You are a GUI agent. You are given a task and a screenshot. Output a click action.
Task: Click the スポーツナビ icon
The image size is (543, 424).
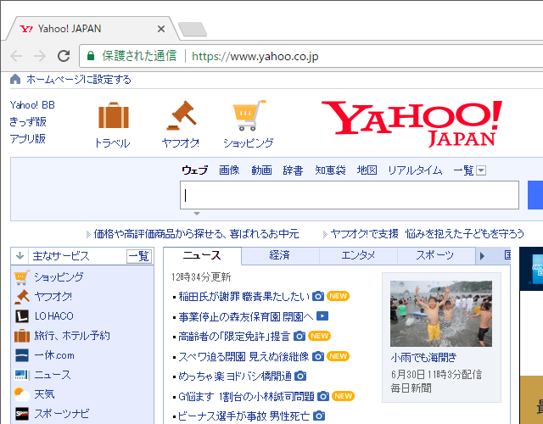22,414
